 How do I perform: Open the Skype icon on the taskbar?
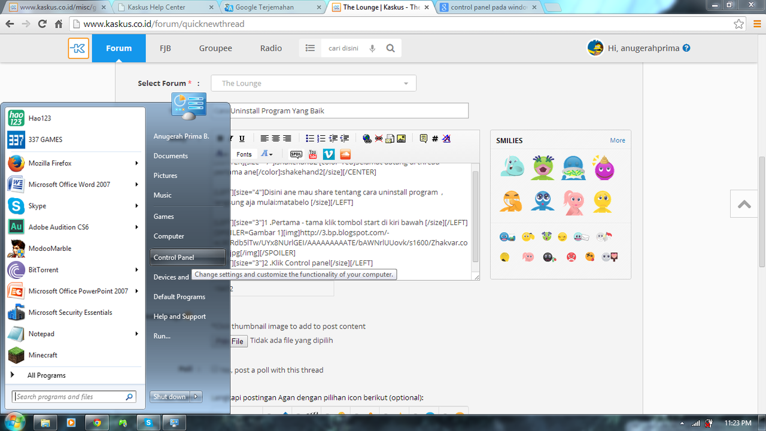click(x=148, y=423)
